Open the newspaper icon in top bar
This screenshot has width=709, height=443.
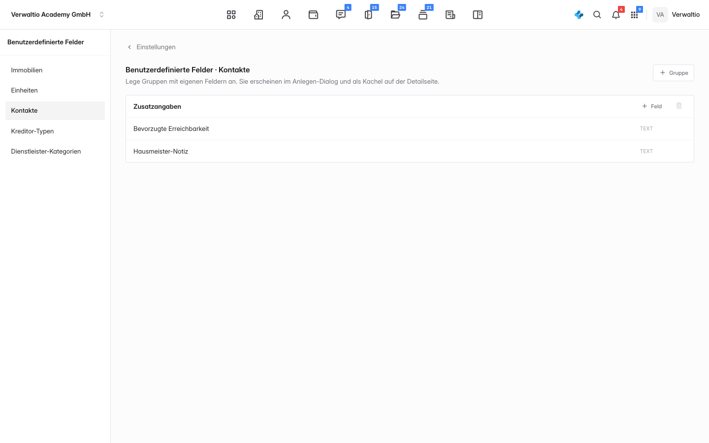(450, 15)
